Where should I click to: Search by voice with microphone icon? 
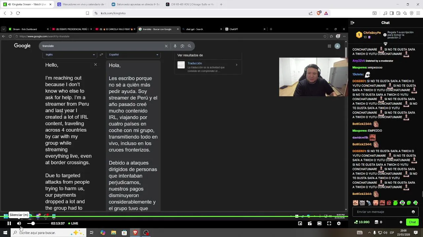point(175,46)
